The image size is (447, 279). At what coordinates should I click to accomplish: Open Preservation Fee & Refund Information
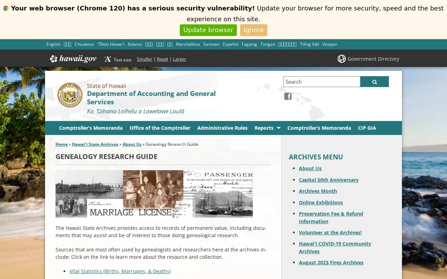pyautogui.click(x=331, y=218)
